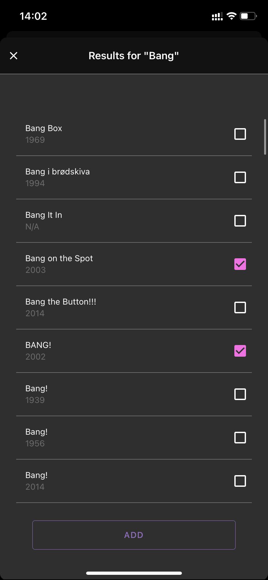Uncheck Bang on the Spot 2003
This screenshot has width=268, height=580.
coord(240,264)
